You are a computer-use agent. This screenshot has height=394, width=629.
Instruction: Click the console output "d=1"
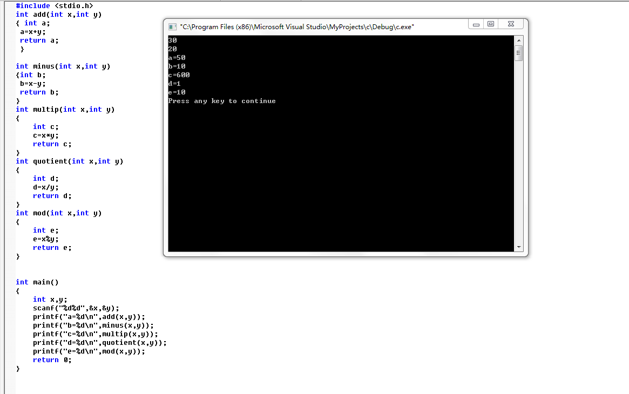pos(174,83)
